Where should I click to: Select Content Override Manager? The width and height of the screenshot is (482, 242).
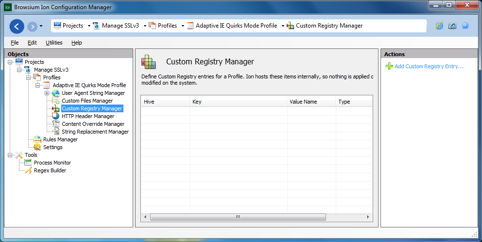coord(93,124)
